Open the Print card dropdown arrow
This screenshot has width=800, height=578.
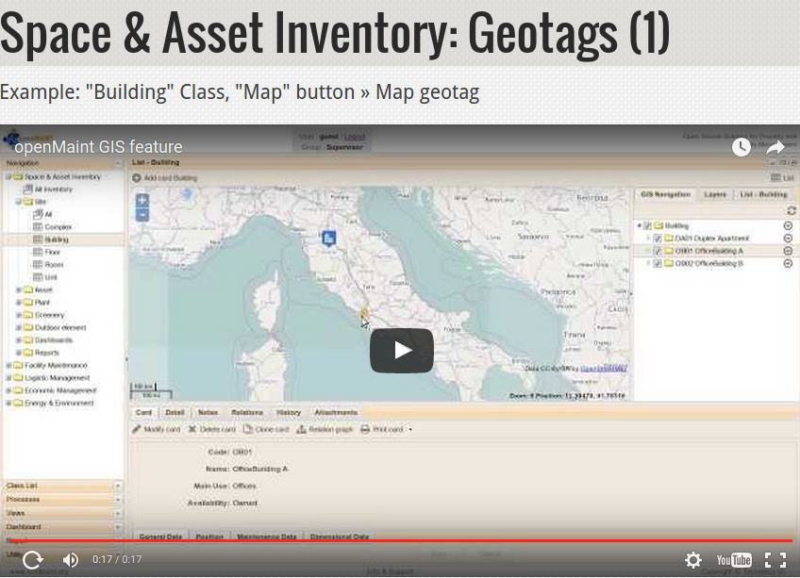tap(410, 430)
